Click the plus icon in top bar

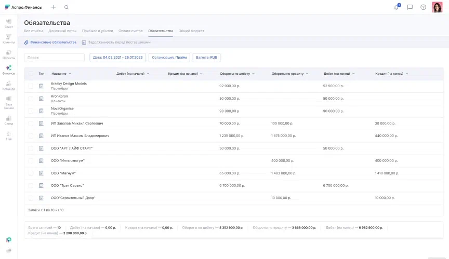tap(54, 7)
